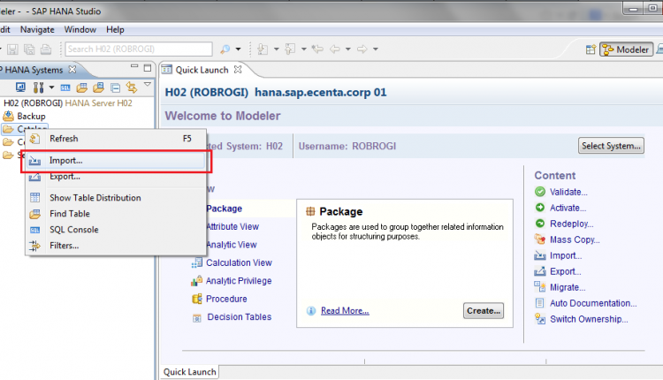This screenshot has width=663, height=380.
Task: Open the Back history dropdown arrow
Action: tap(348, 49)
